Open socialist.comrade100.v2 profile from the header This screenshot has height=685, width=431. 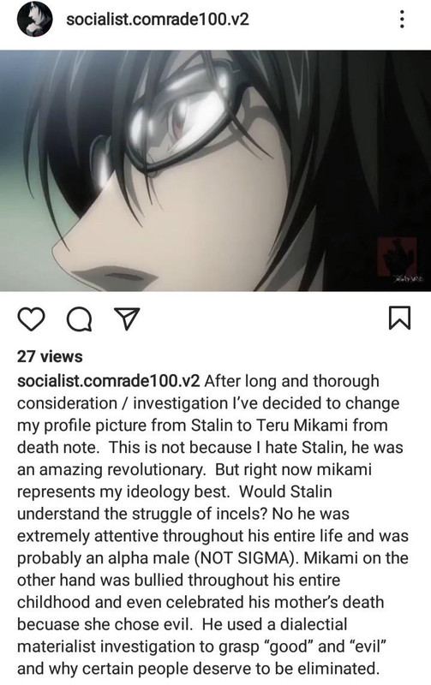(158, 19)
